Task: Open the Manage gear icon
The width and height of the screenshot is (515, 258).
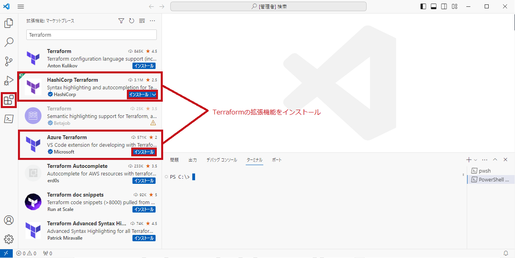Action: coord(9,239)
